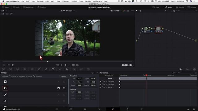This screenshot has width=198, height=111.
Task: Open the Curves palette icon
Action: click(39, 69)
